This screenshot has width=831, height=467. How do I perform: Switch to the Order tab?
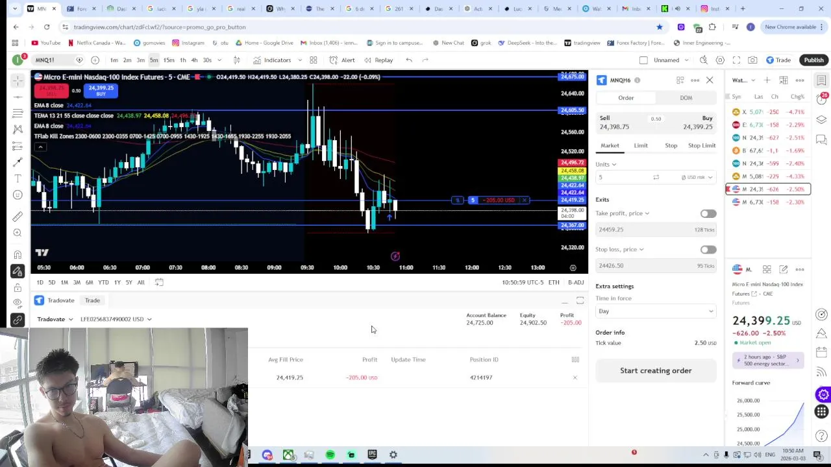[x=626, y=98]
